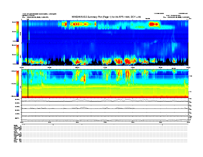Click the 12:00 tick label below RAD1 panel
The width and height of the screenshot is (203, 157).
click(105, 67)
